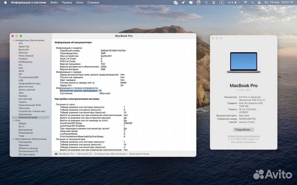Select Брандмауэр in the sidebar

pos(26,129)
